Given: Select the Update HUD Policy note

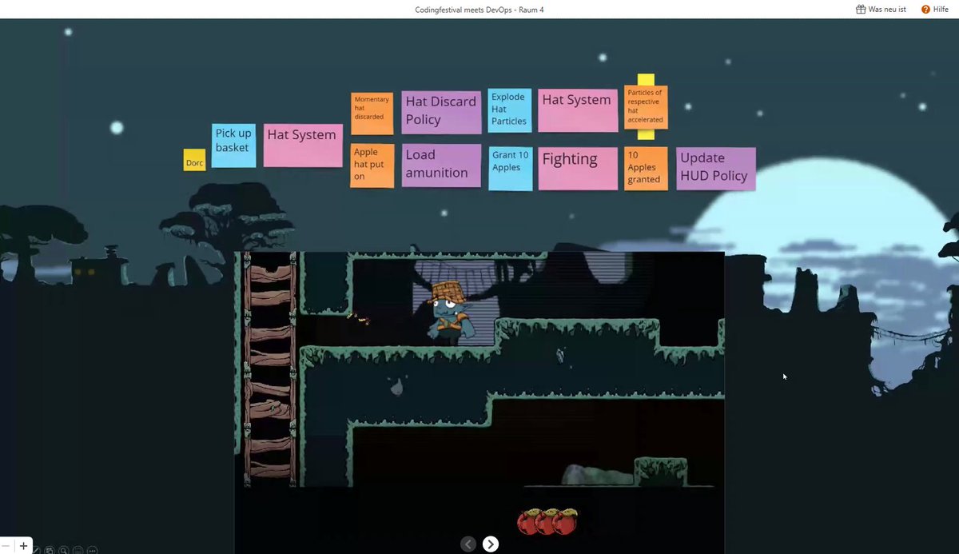Looking at the screenshot, I should (714, 168).
